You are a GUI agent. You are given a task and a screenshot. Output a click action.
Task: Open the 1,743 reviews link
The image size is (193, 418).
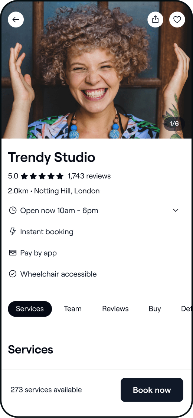(89, 176)
